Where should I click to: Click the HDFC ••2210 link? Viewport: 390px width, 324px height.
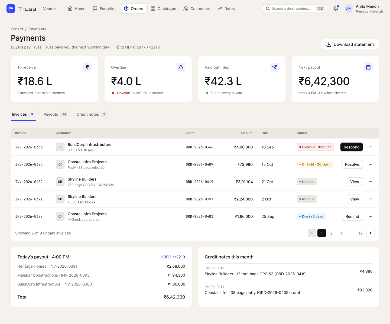coord(173,257)
